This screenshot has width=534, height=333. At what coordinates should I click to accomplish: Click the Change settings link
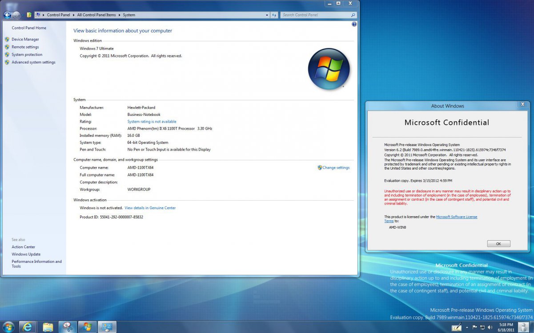pos(336,168)
